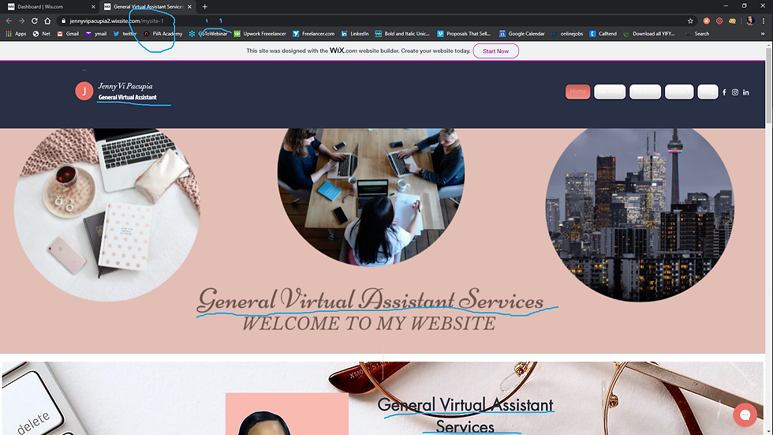Open the Search bookmark
Screen dimensions: 773x435
[697, 33]
